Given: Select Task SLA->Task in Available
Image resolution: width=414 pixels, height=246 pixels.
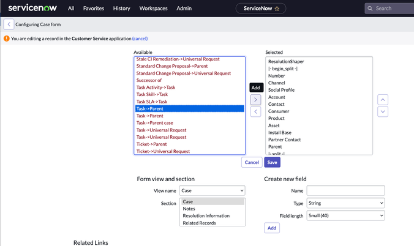Looking at the screenshot, I should tap(190, 102).
